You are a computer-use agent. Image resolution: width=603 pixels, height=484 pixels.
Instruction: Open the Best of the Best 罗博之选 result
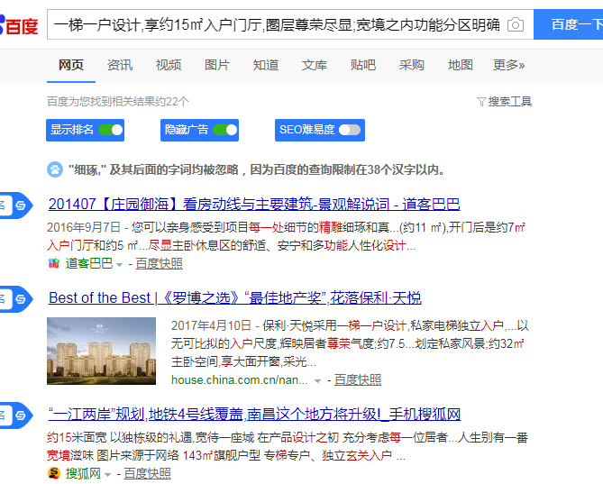coord(235,297)
